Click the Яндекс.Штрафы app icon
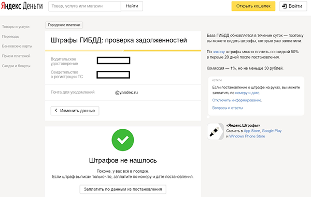The image size is (311, 197). pyautogui.click(x=216, y=131)
